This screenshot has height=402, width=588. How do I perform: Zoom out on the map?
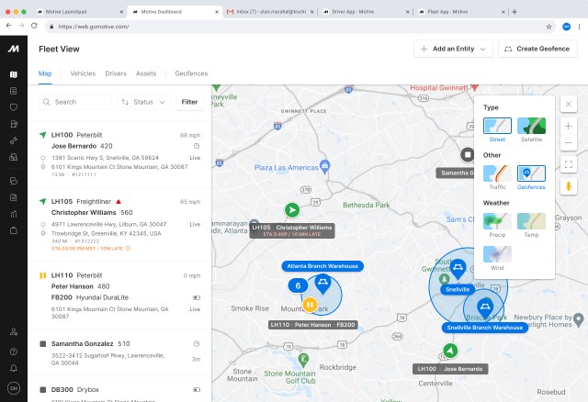click(x=569, y=143)
